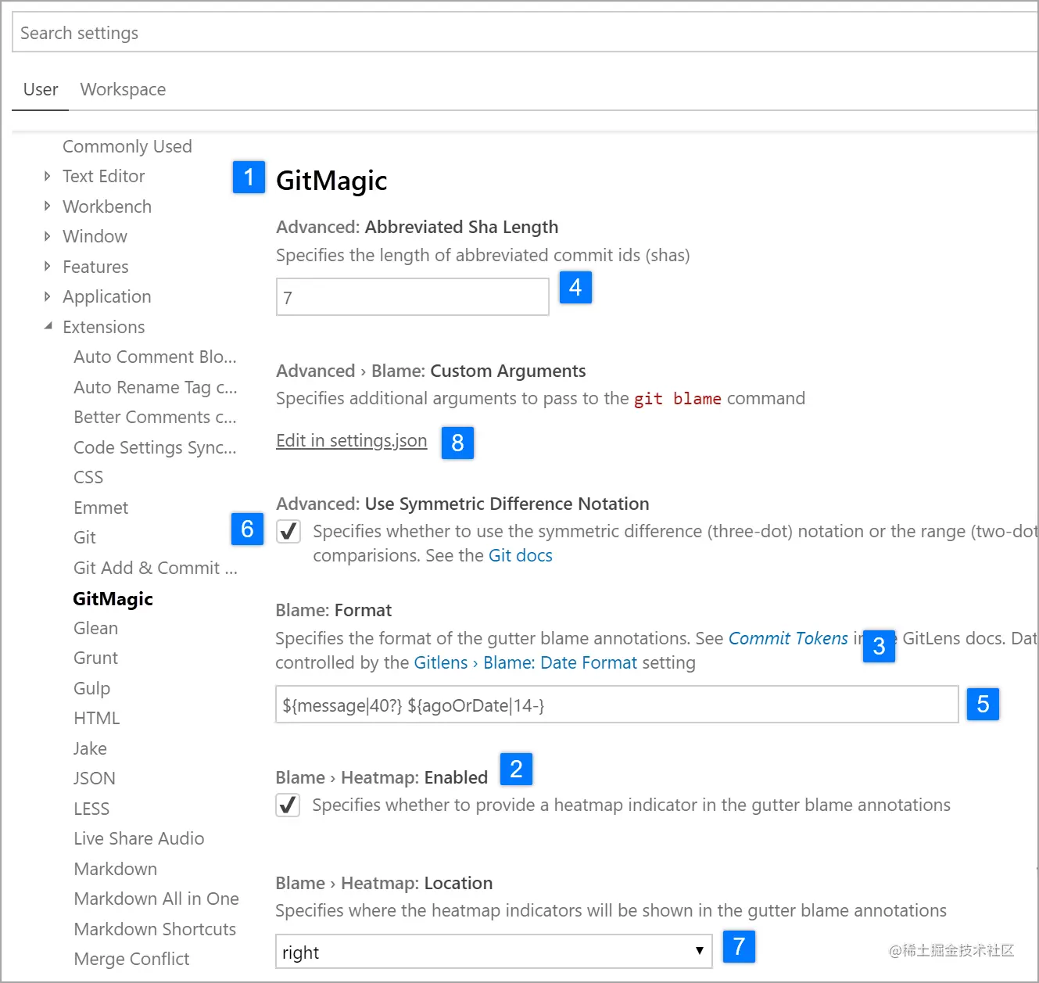Open the Git docs link
The width and height of the screenshot is (1039, 983).
pyautogui.click(x=520, y=555)
